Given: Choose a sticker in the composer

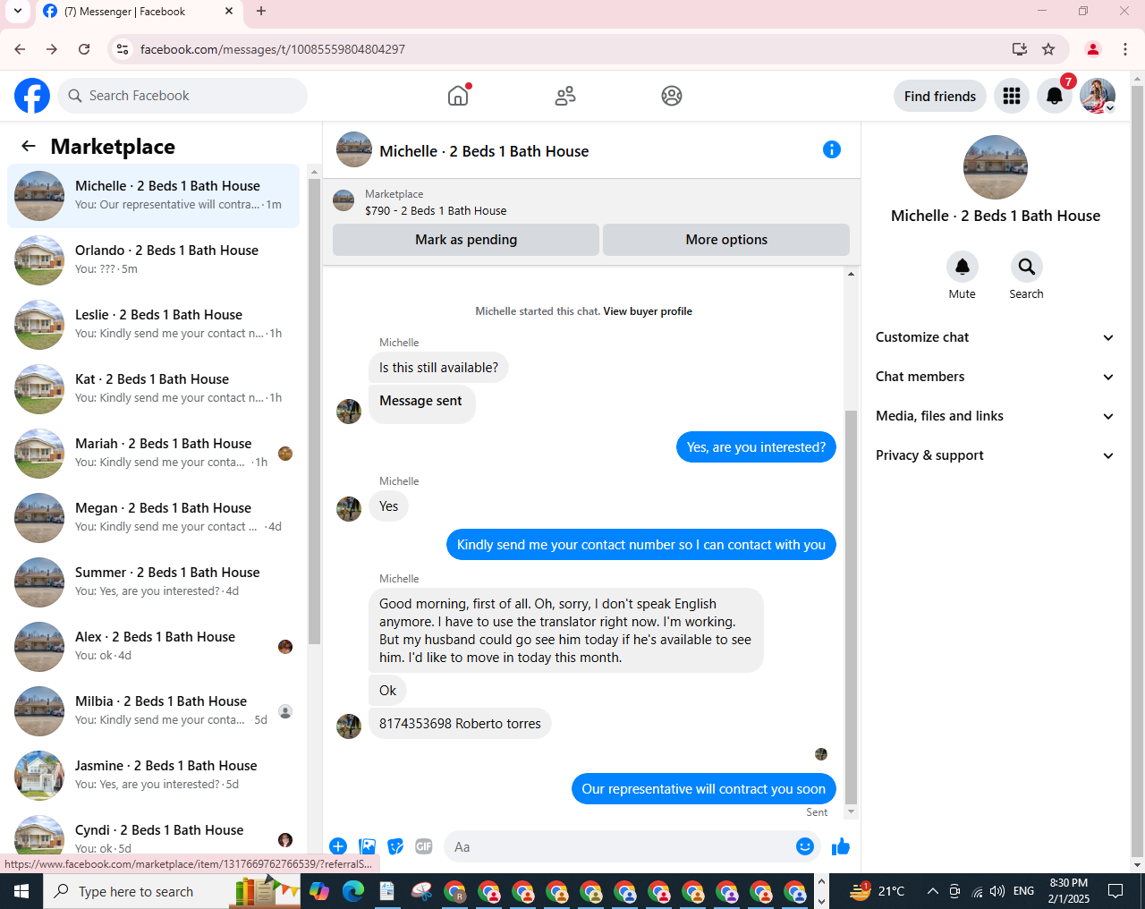Looking at the screenshot, I should 395,846.
